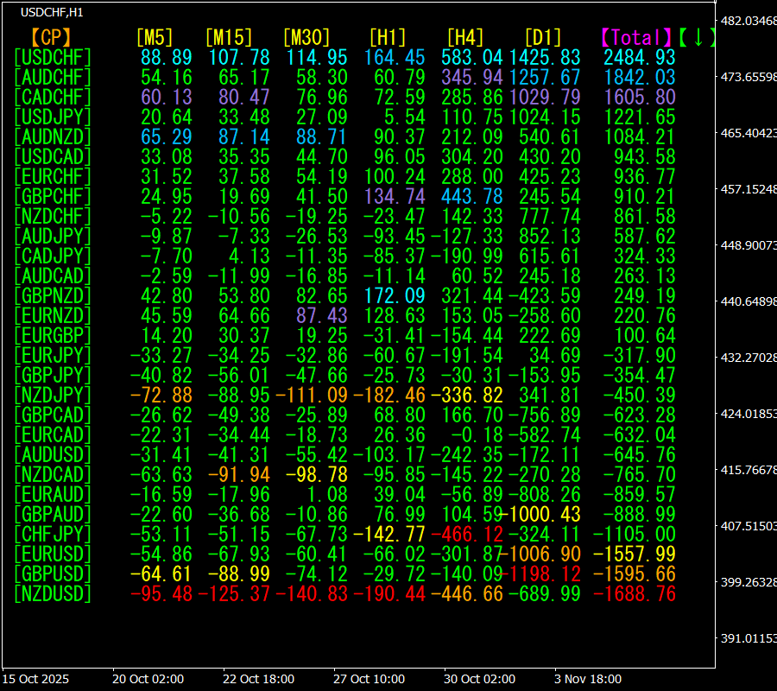Open the [EURUSD] pair label
The width and height of the screenshot is (777, 691).
pos(53,554)
